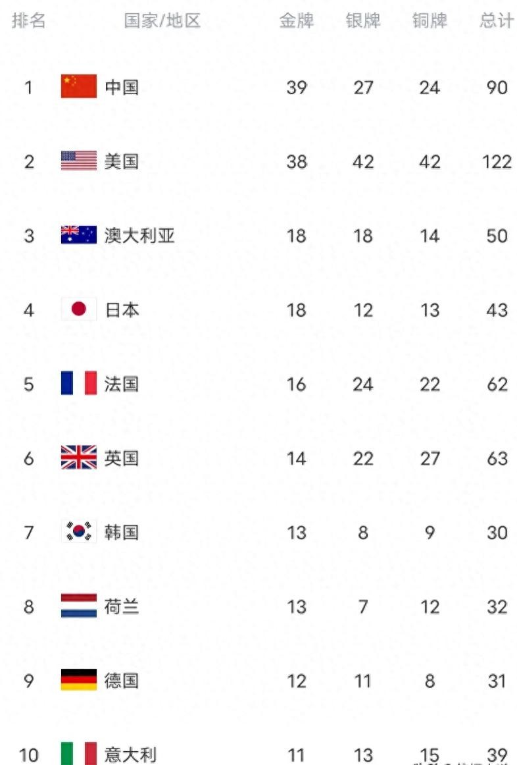Select the 总计 column header
The image size is (517, 765).
497,21
